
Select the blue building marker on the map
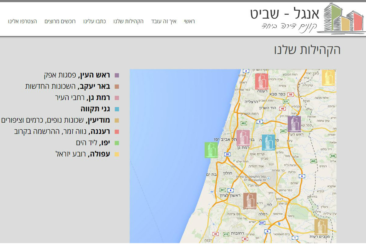(x=268, y=142)
